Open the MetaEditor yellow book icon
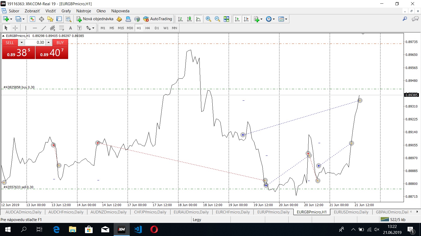Screen dimensions: 421x236 [x=119, y=19]
